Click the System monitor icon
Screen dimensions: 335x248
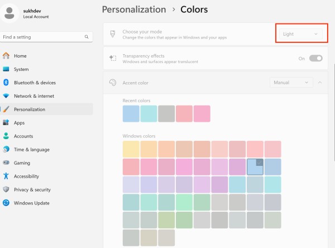(6, 69)
